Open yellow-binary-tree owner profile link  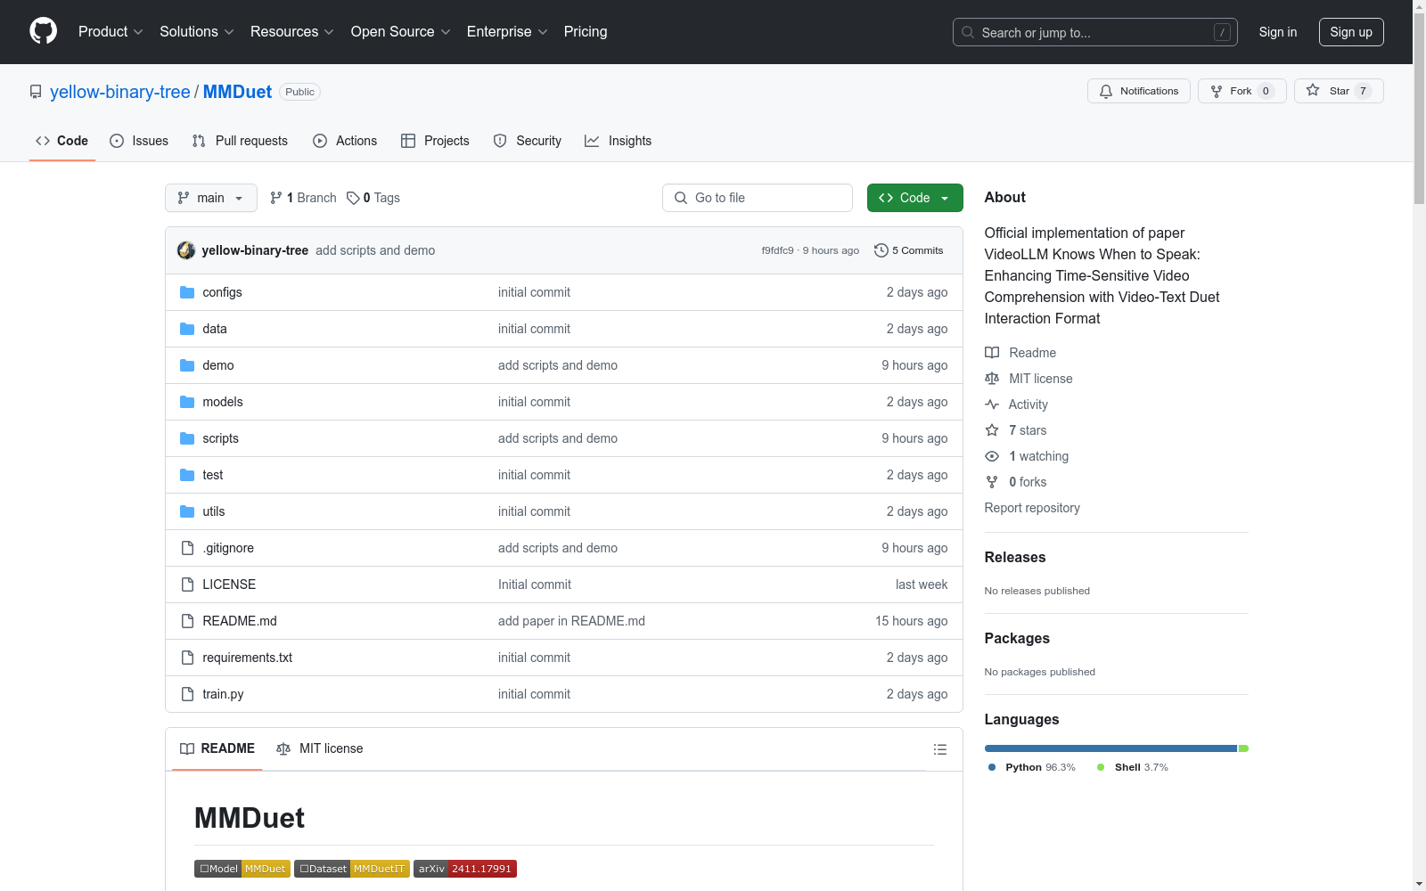pos(120,92)
